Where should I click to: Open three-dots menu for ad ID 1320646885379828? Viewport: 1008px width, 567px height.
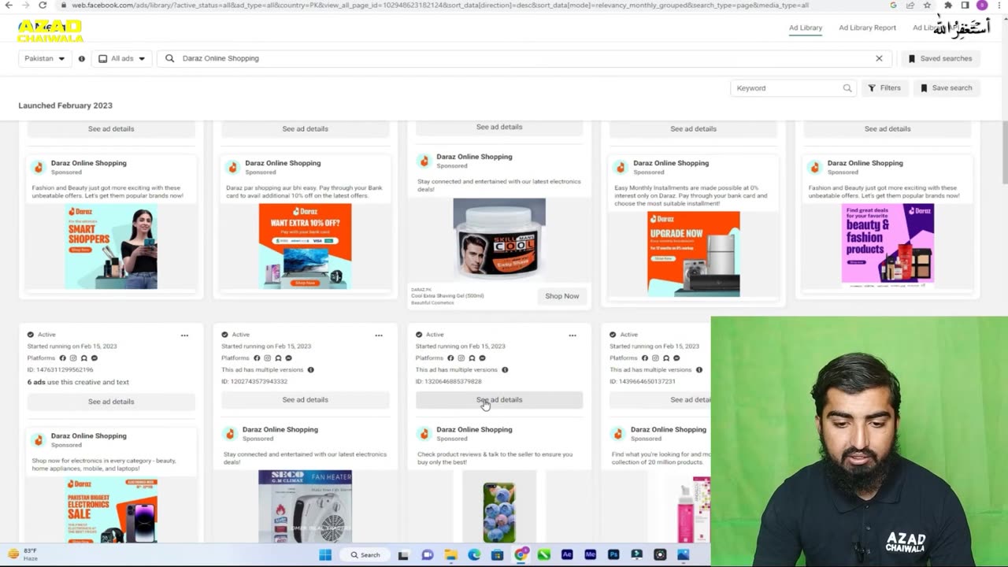(x=573, y=335)
